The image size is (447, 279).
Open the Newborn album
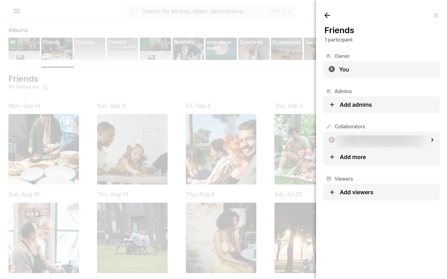coord(188,49)
